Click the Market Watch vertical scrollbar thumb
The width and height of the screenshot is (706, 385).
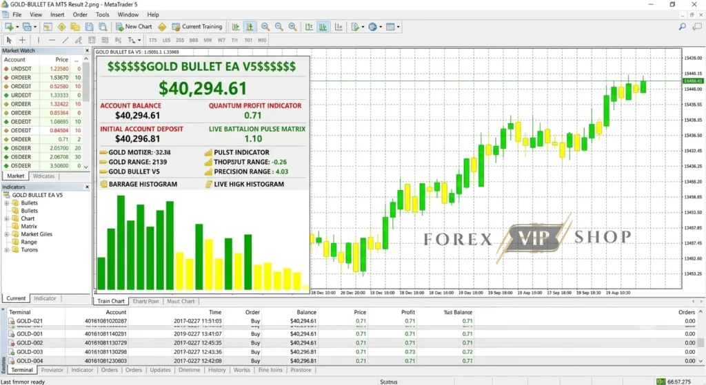coord(86,81)
